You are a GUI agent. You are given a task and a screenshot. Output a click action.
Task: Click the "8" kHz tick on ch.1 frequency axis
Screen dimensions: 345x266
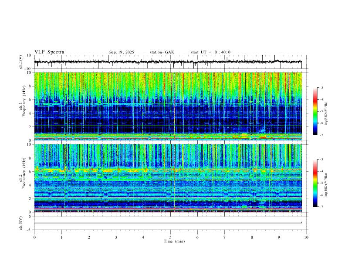click(x=30, y=86)
